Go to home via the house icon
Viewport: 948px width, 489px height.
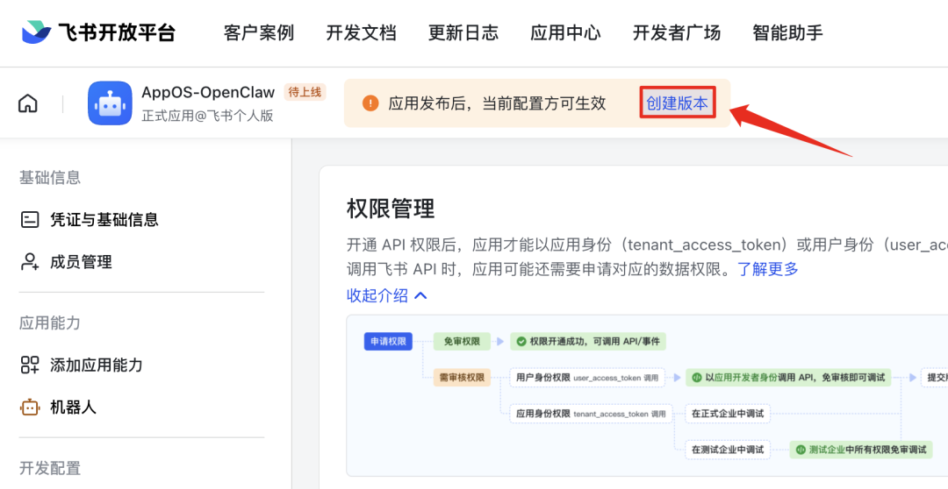click(28, 103)
